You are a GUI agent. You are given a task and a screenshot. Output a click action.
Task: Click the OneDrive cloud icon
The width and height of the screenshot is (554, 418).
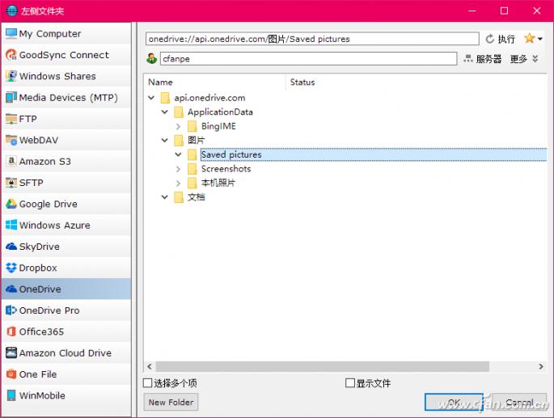[x=11, y=289]
